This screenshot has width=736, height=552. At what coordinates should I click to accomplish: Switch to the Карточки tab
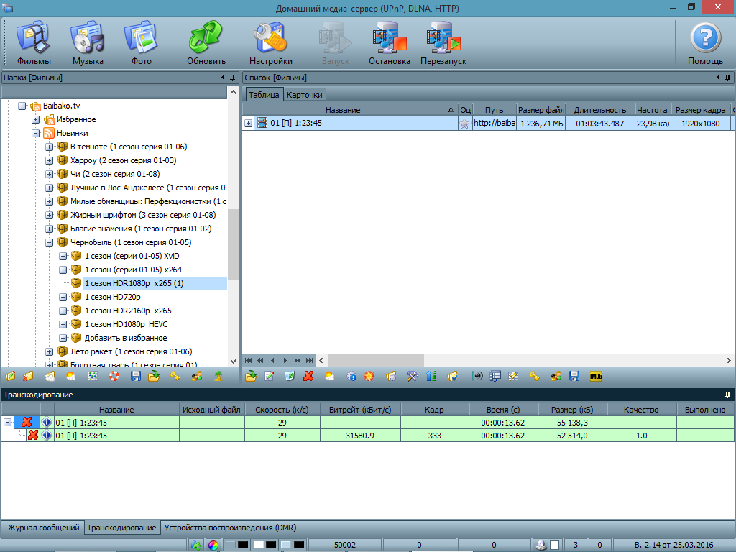(305, 95)
